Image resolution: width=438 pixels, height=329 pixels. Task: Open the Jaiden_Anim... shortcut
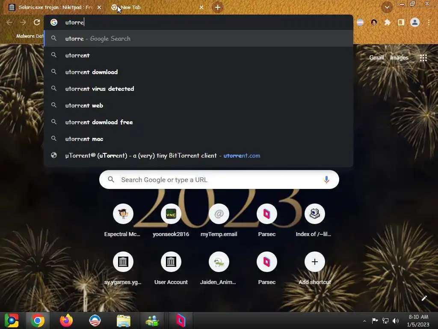point(219,269)
